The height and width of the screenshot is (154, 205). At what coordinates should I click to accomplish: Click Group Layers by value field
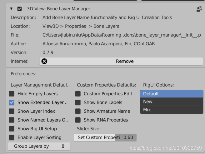(39, 146)
